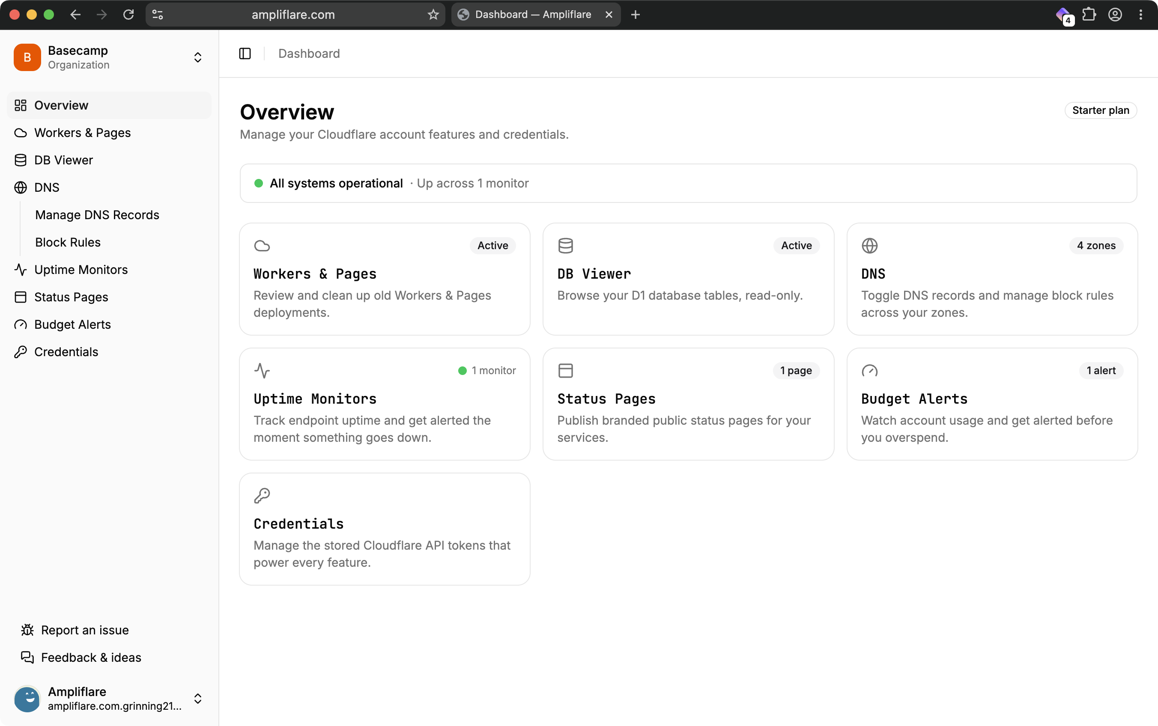Open the Budget Alerts card
Viewport: 1158px width, 726px height.
click(x=992, y=404)
